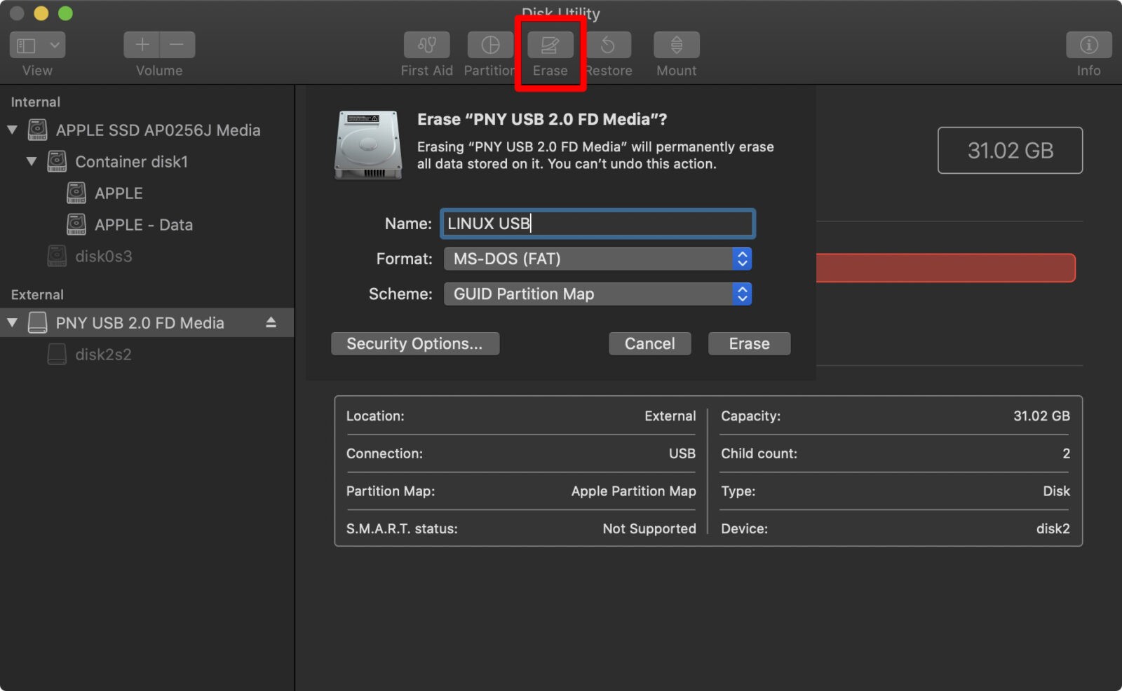Cancel the erase dialog
1122x691 pixels.
click(649, 343)
